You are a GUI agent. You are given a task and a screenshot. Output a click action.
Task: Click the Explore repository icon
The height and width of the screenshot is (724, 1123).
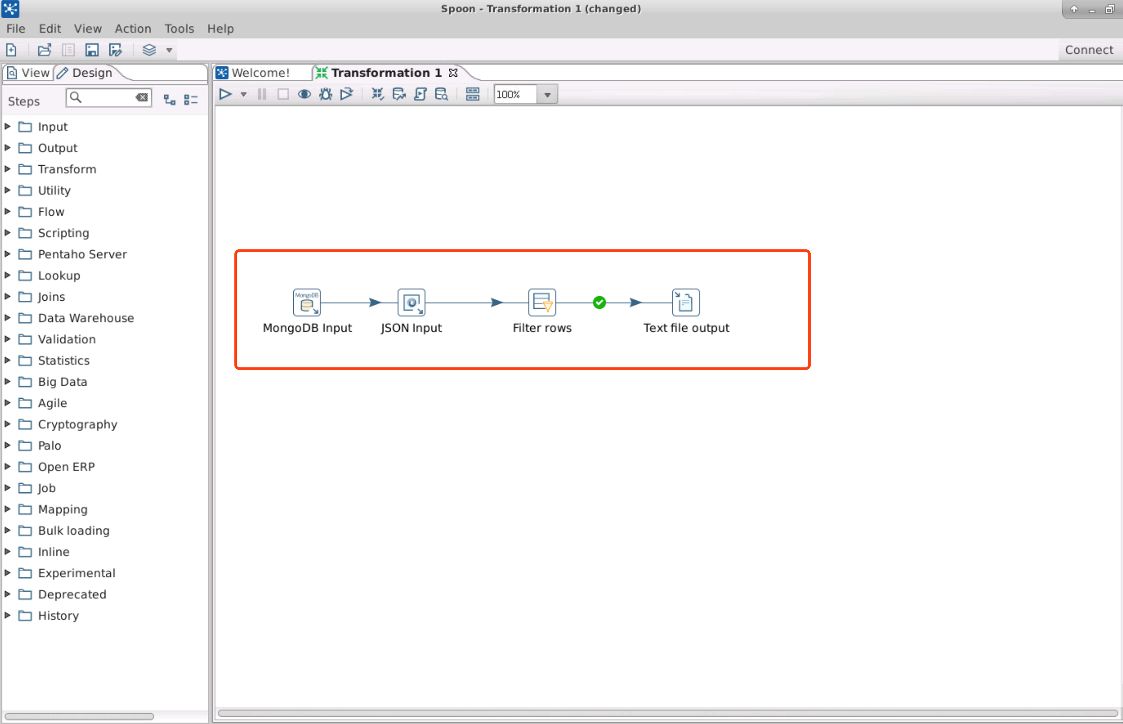(68, 50)
